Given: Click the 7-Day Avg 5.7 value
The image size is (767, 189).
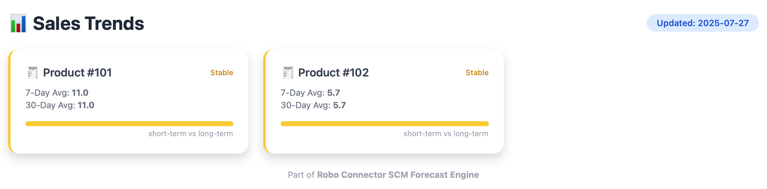Looking at the screenshot, I should (333, 93).
